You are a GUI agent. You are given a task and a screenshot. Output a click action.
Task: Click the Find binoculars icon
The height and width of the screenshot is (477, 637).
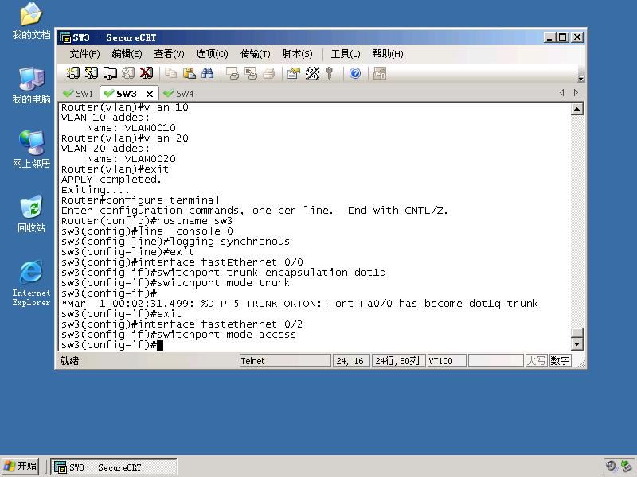[x=208, y=73]
